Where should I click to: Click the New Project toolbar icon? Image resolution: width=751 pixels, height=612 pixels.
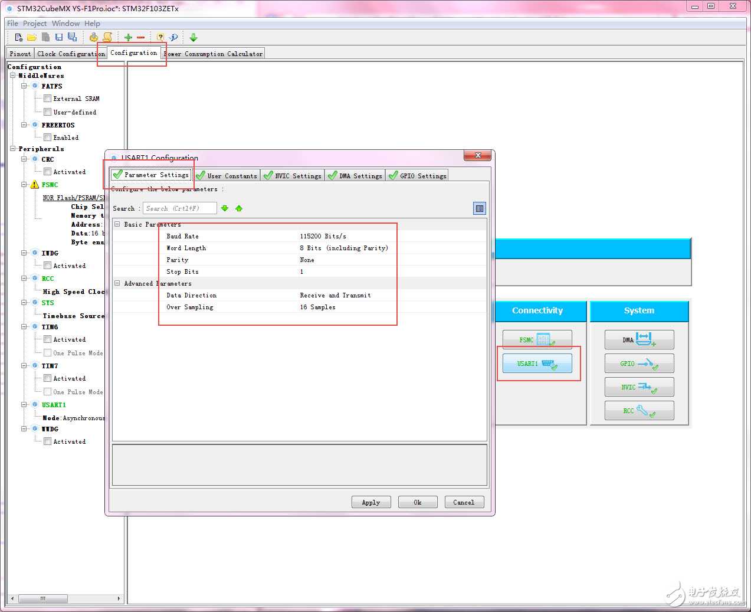19,37
